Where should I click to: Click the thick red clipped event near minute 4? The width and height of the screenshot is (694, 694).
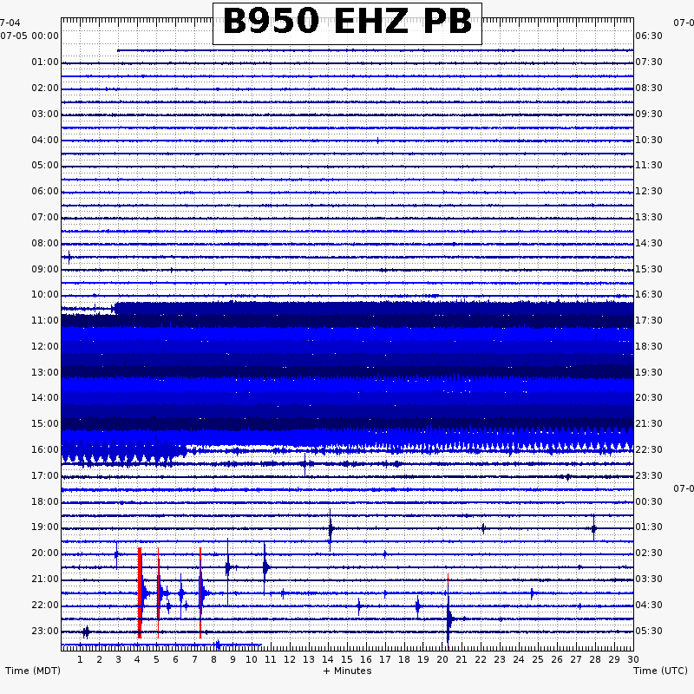[140, 593]
